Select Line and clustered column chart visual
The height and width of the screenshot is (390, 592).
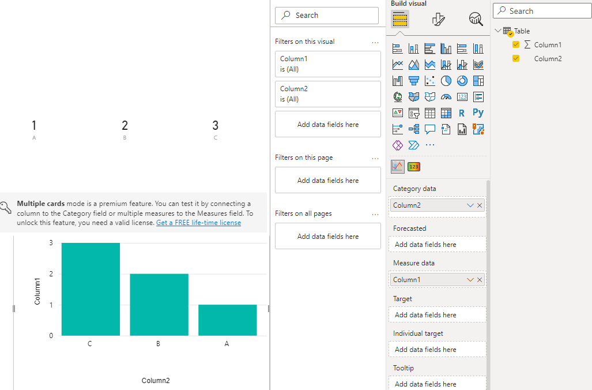click(462, 65)
